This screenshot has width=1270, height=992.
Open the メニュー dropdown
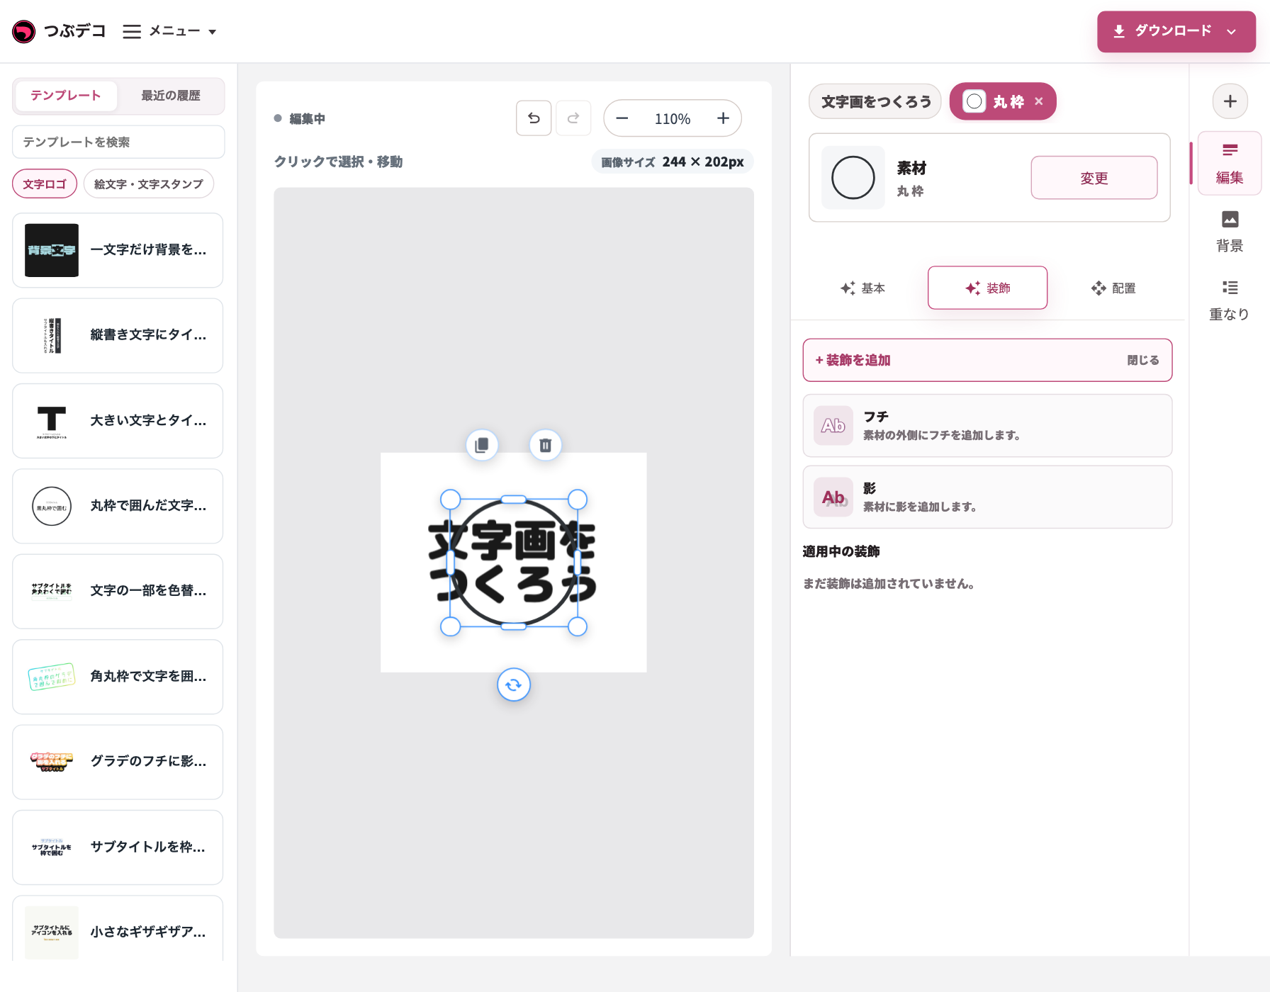click(169, 31)
